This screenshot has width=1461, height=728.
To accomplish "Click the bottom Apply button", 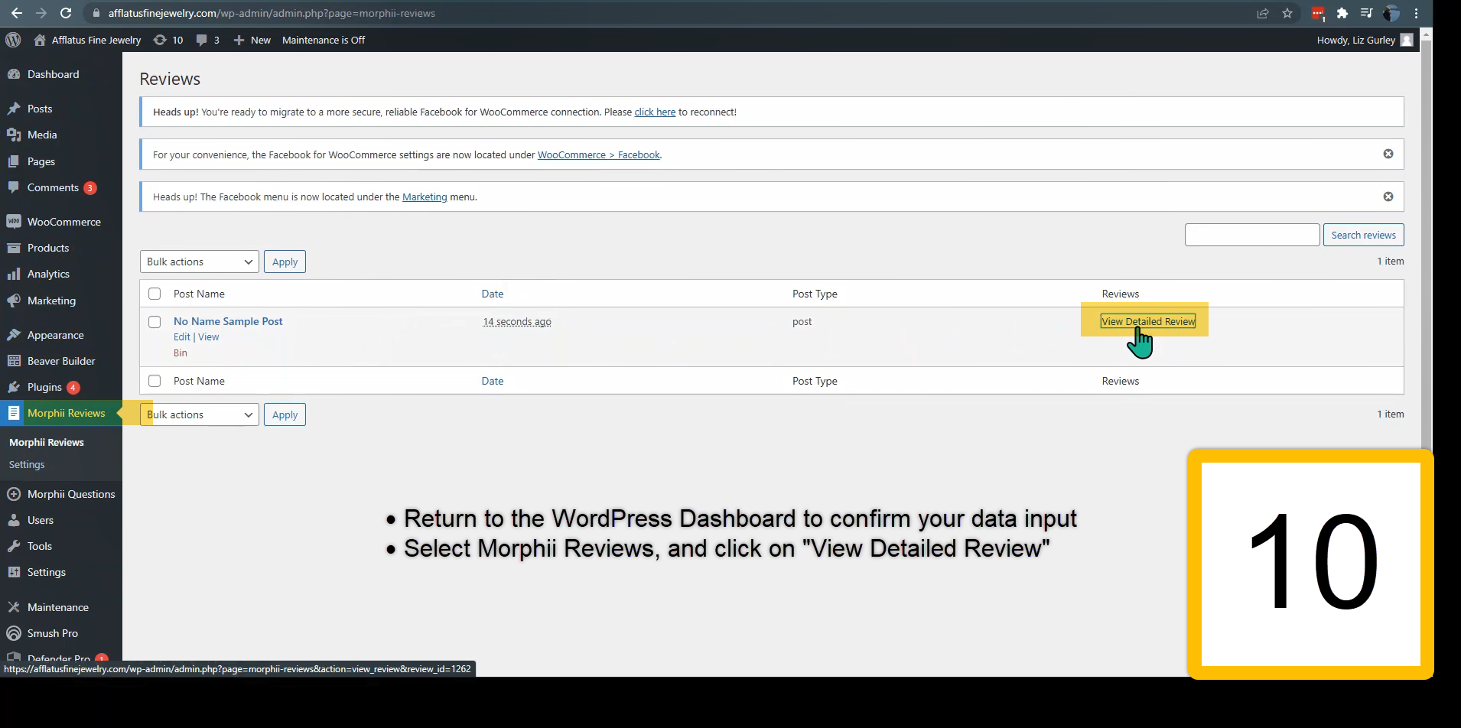I will [x=285, y=414].
